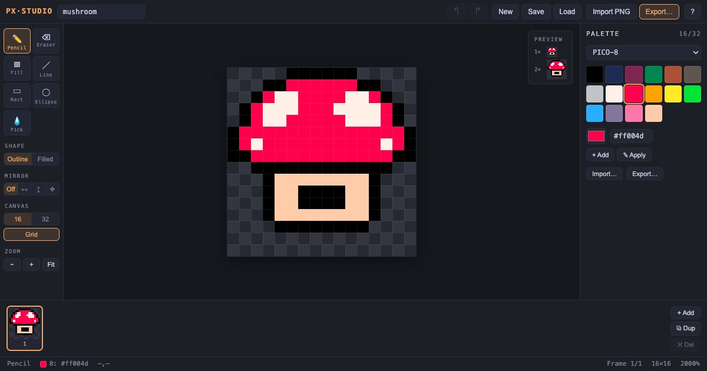Click the redo arrow icon

pos(478,12)
